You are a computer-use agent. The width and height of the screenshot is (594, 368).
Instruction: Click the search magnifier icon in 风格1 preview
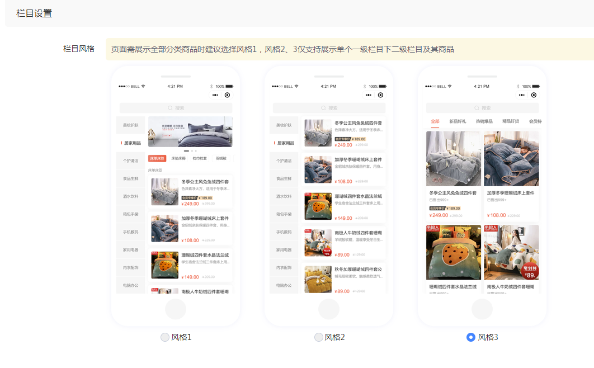coord(170,108)
